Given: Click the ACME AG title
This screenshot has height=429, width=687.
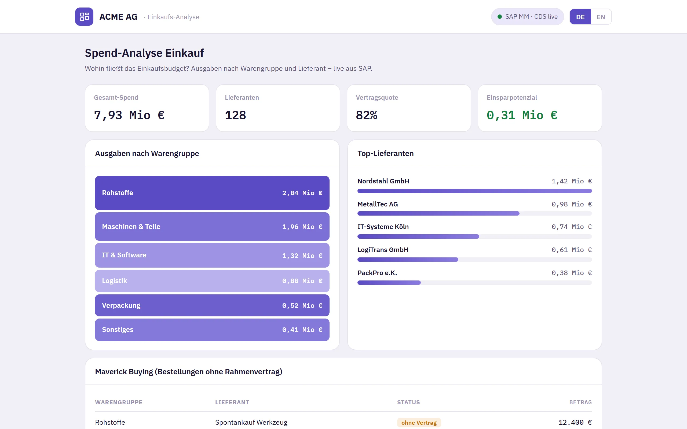Looking at the screenshot, I should coord(118,17).
